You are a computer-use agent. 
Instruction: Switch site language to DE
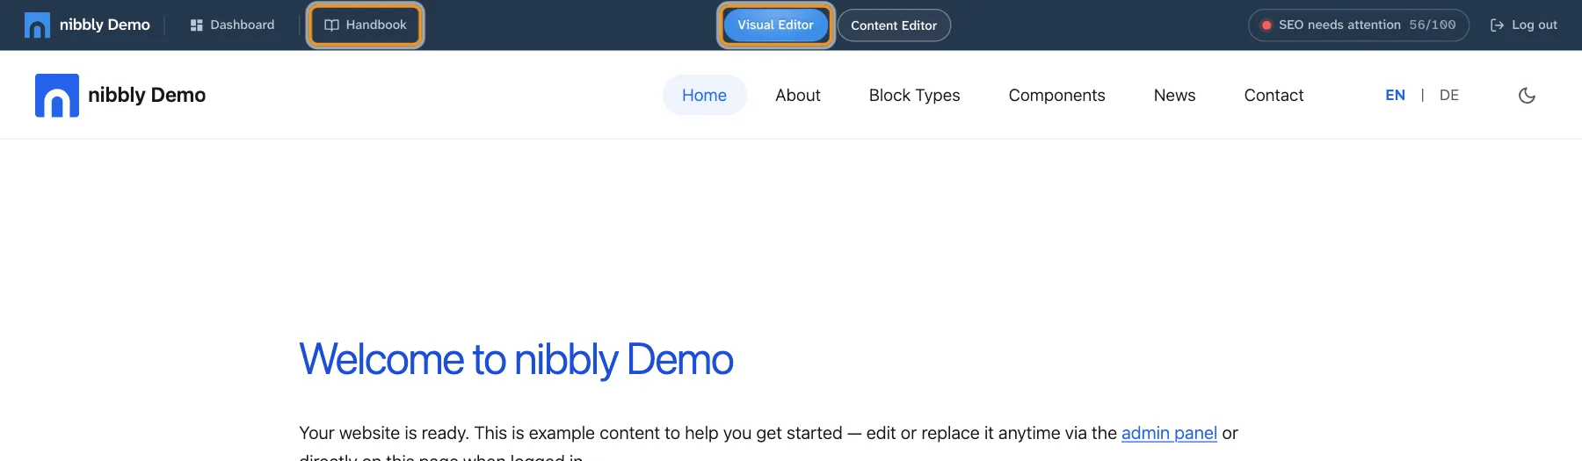(1449, 95)
